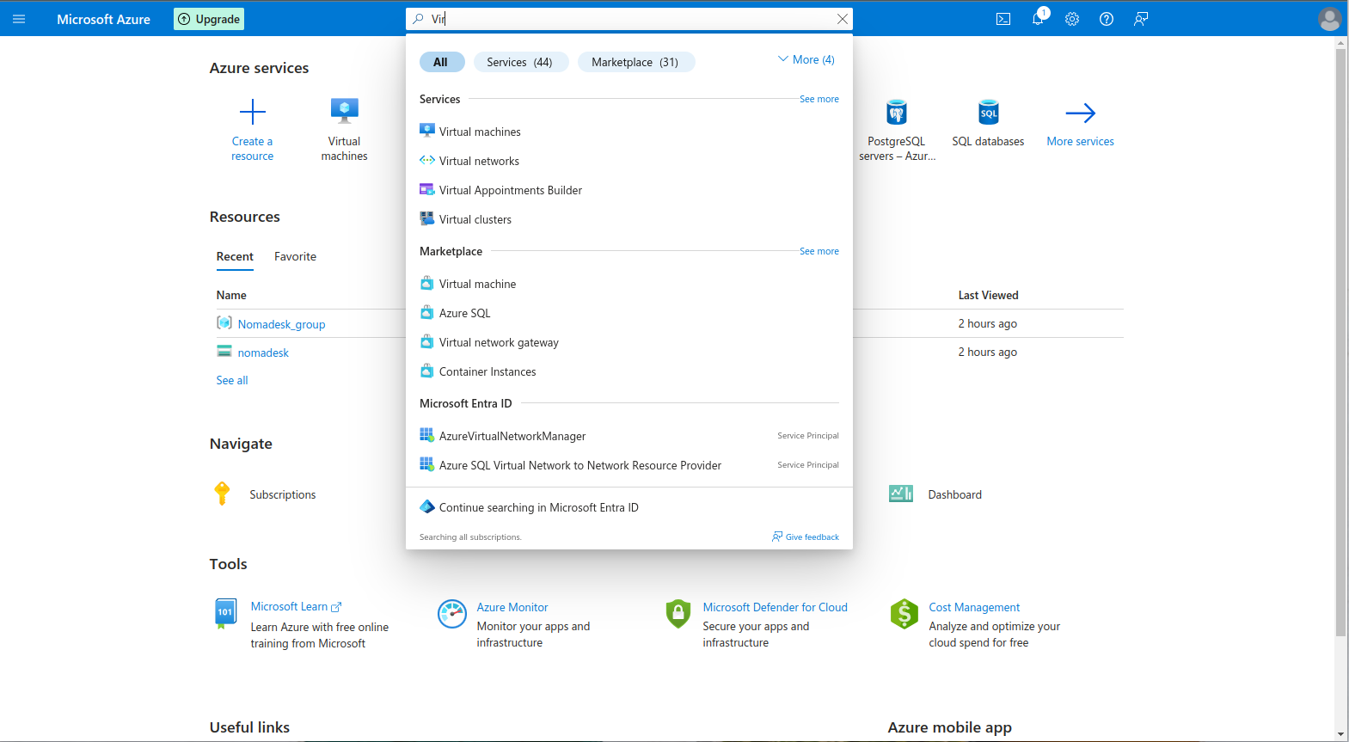Open Microsoft Defender for Cloud link
This screenshot has width=1349, height=742.
(776, 607)
